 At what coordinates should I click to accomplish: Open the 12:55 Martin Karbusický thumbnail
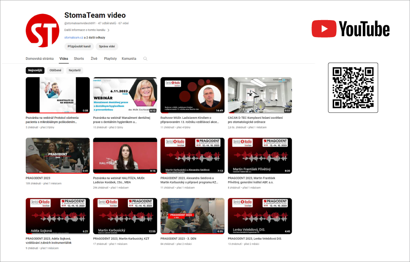pyautogui.click(x=125, y=216)
